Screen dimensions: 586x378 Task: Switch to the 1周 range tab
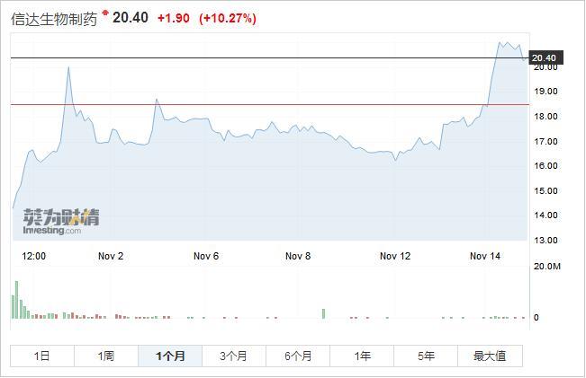106,356
